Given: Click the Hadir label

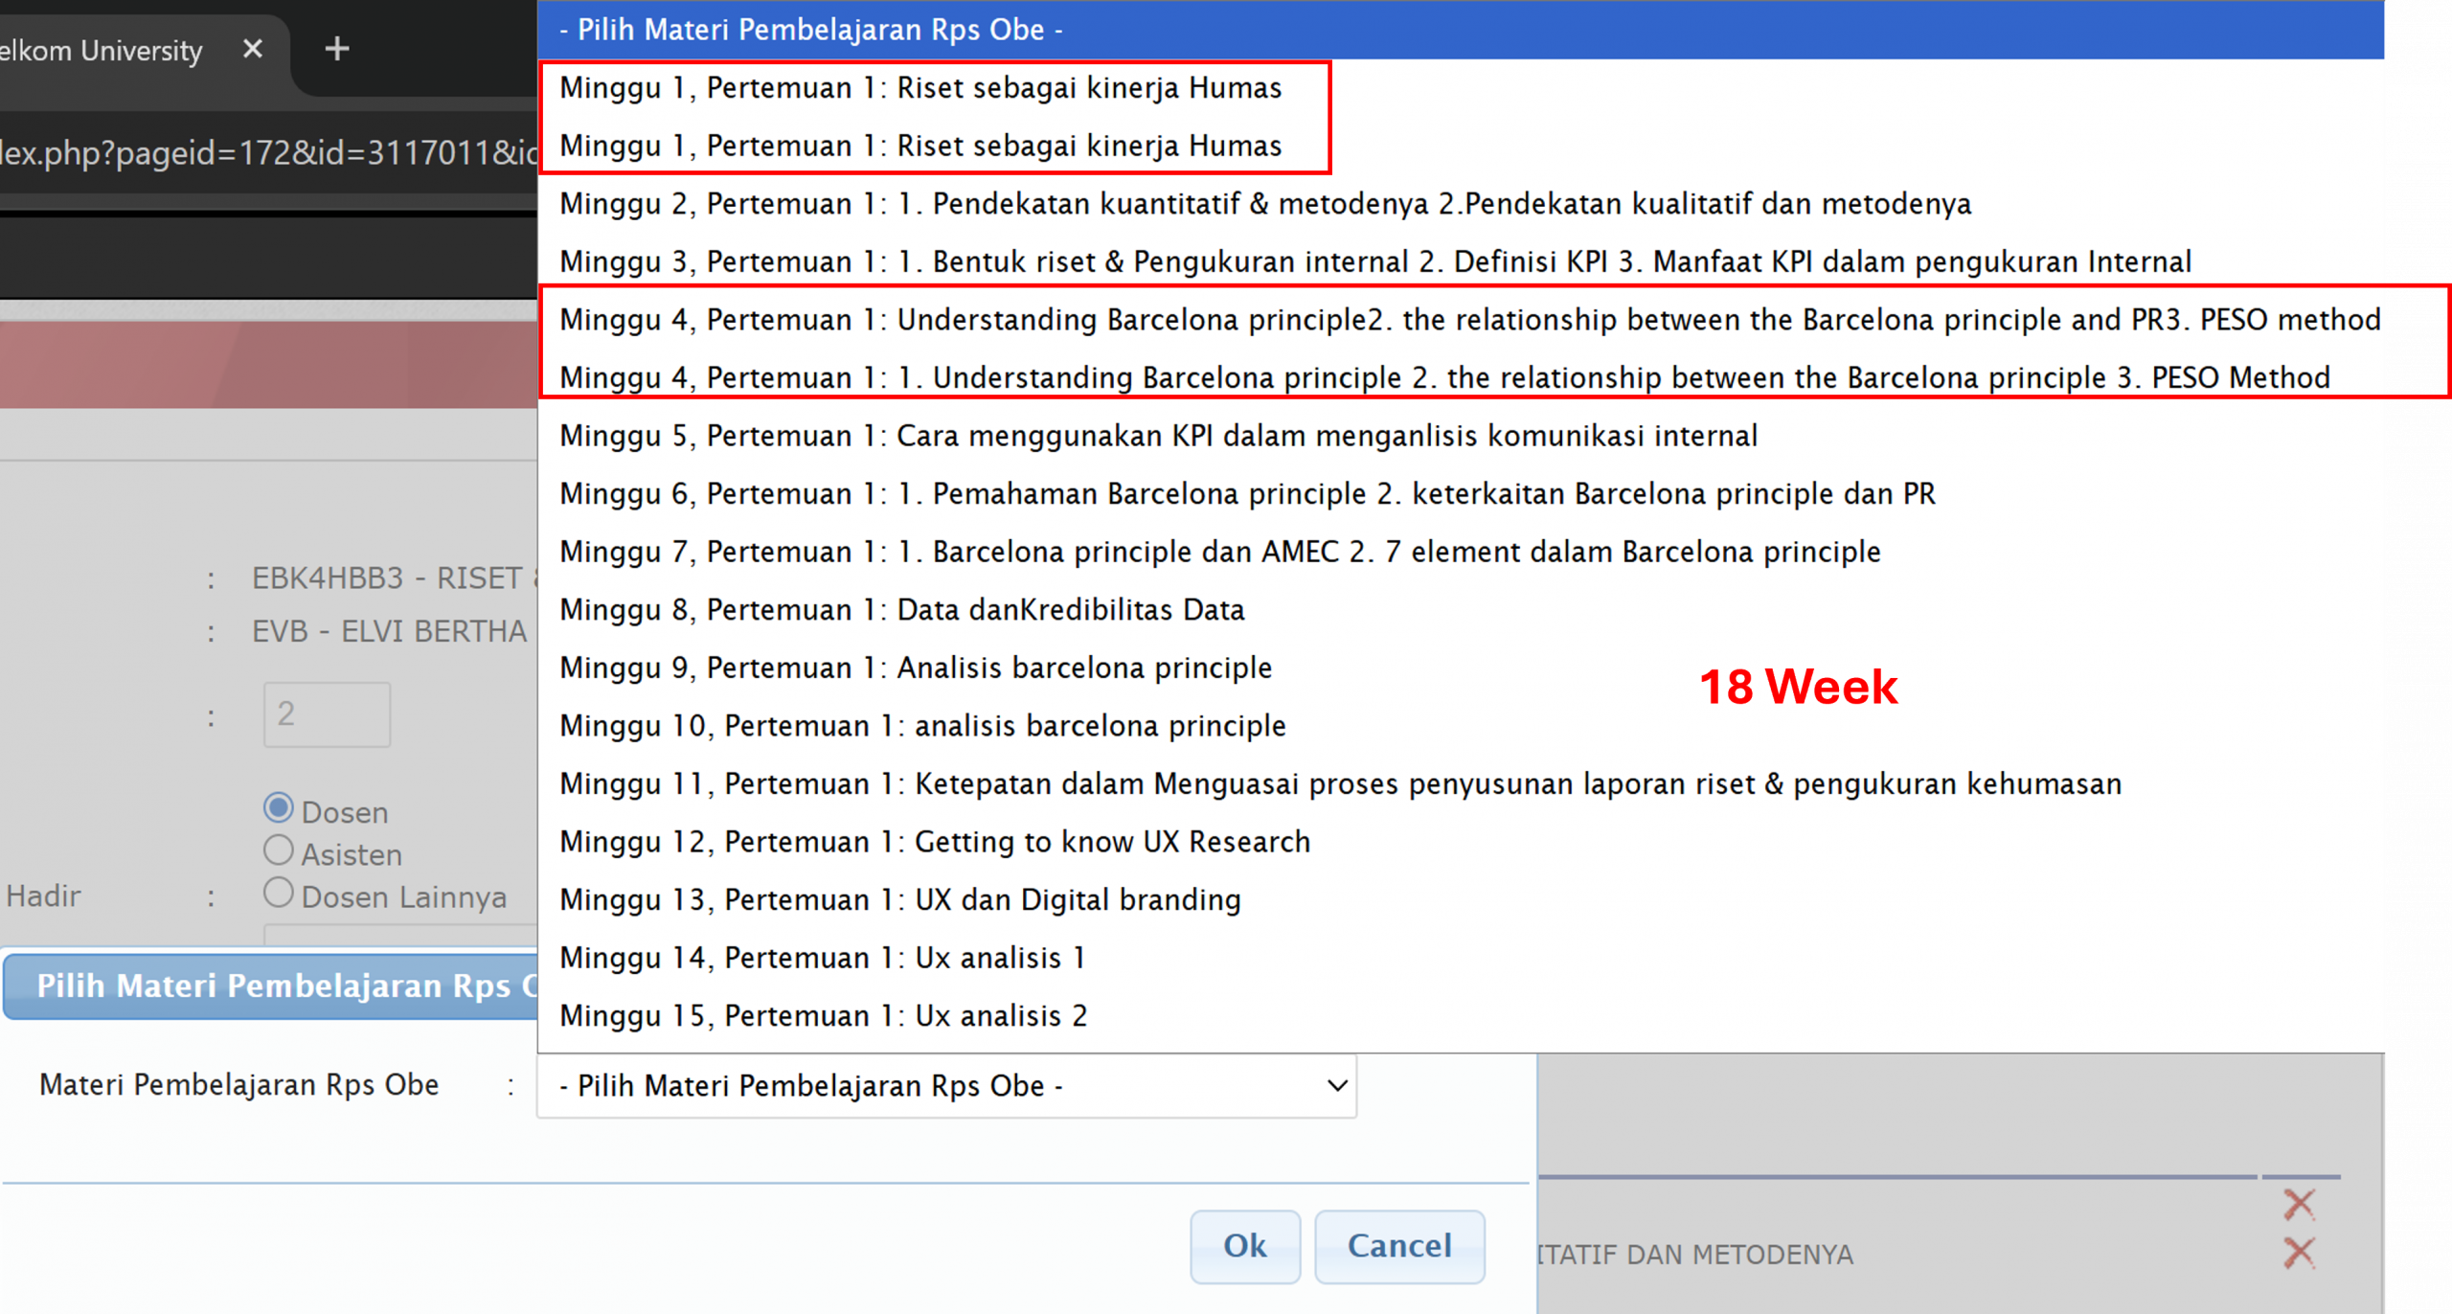Looking at the screenshot, I should tap(43, 895).
